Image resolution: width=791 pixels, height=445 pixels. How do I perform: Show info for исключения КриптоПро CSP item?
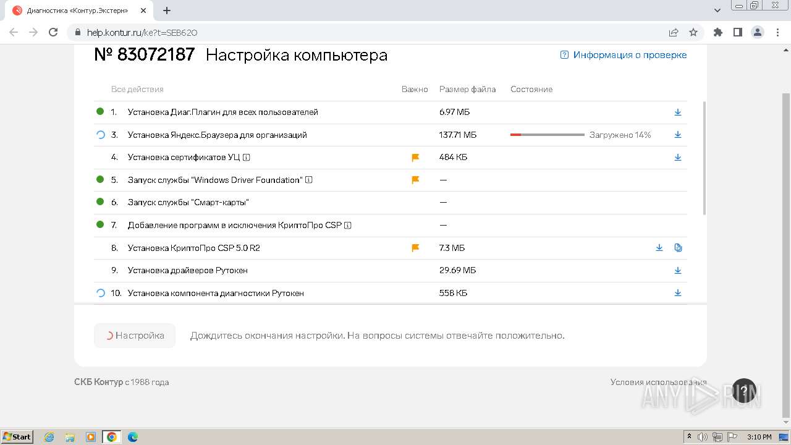click(348, 225)
